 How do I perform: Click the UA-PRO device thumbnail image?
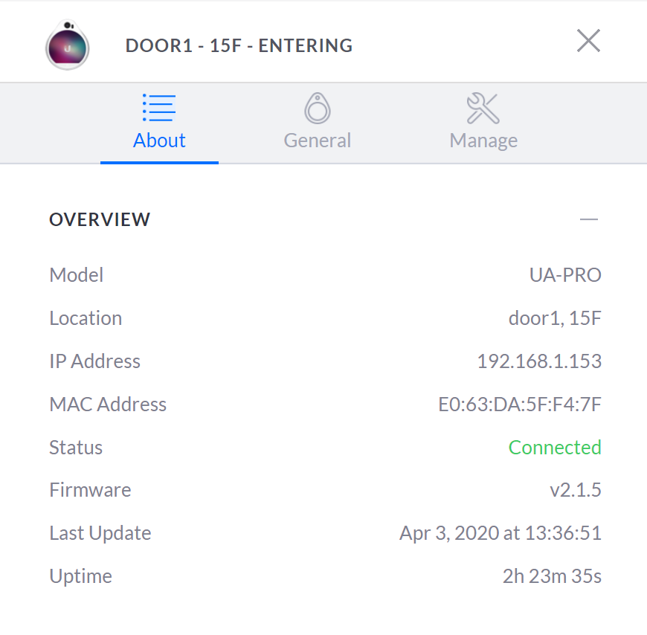click(67, 45)
